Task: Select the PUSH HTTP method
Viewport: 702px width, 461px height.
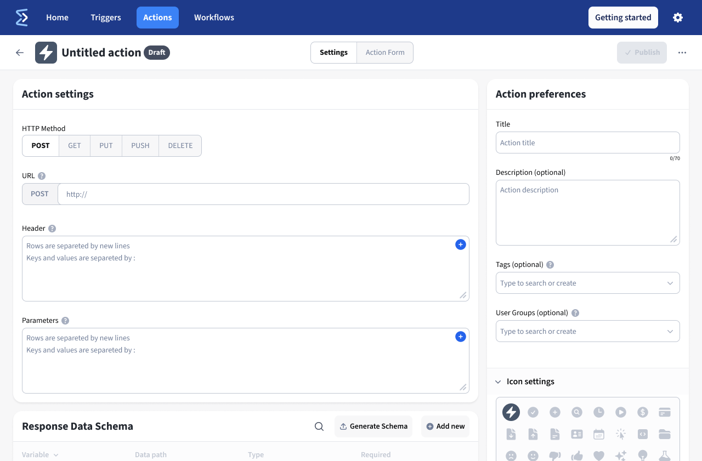Action: pyautogui.click(x=140, y=146)
